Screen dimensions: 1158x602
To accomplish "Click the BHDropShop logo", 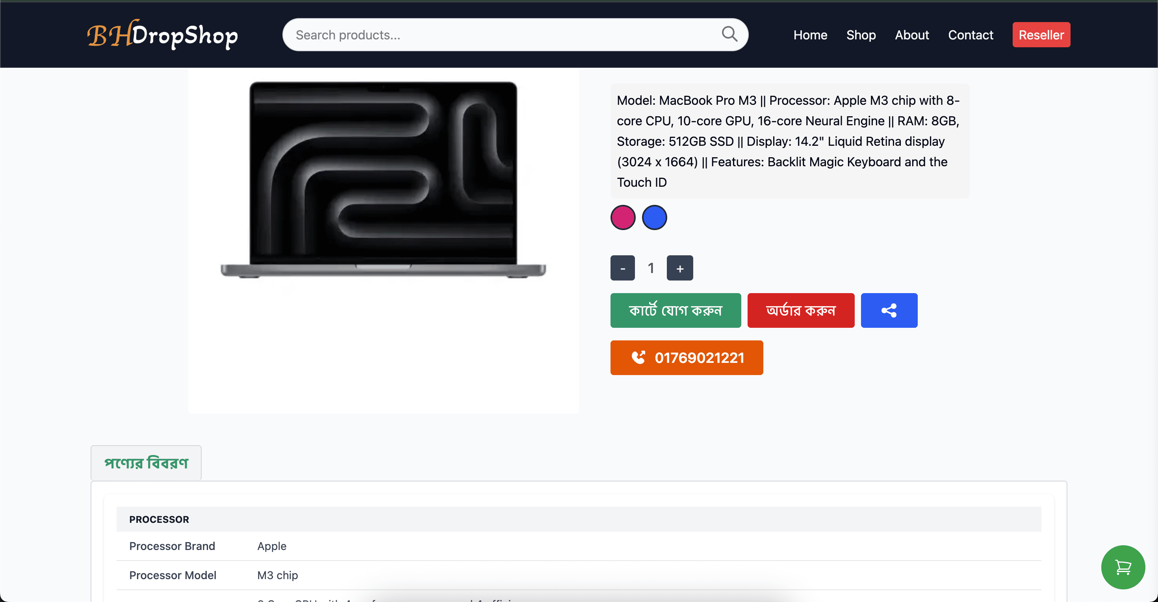I will click(x=162, y=35).
